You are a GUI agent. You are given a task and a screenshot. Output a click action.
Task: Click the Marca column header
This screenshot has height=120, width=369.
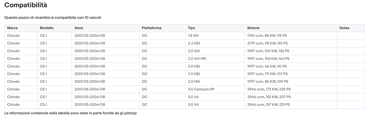click(x=13, y=28)
